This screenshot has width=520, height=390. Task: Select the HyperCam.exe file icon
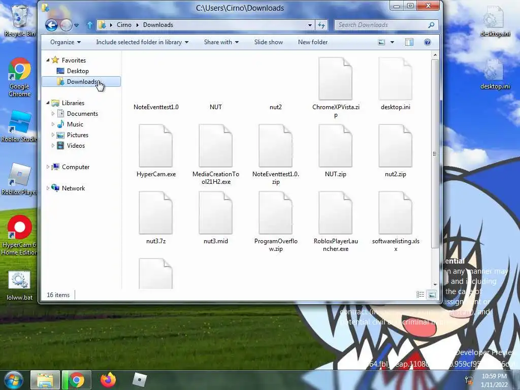pos(156,146)
